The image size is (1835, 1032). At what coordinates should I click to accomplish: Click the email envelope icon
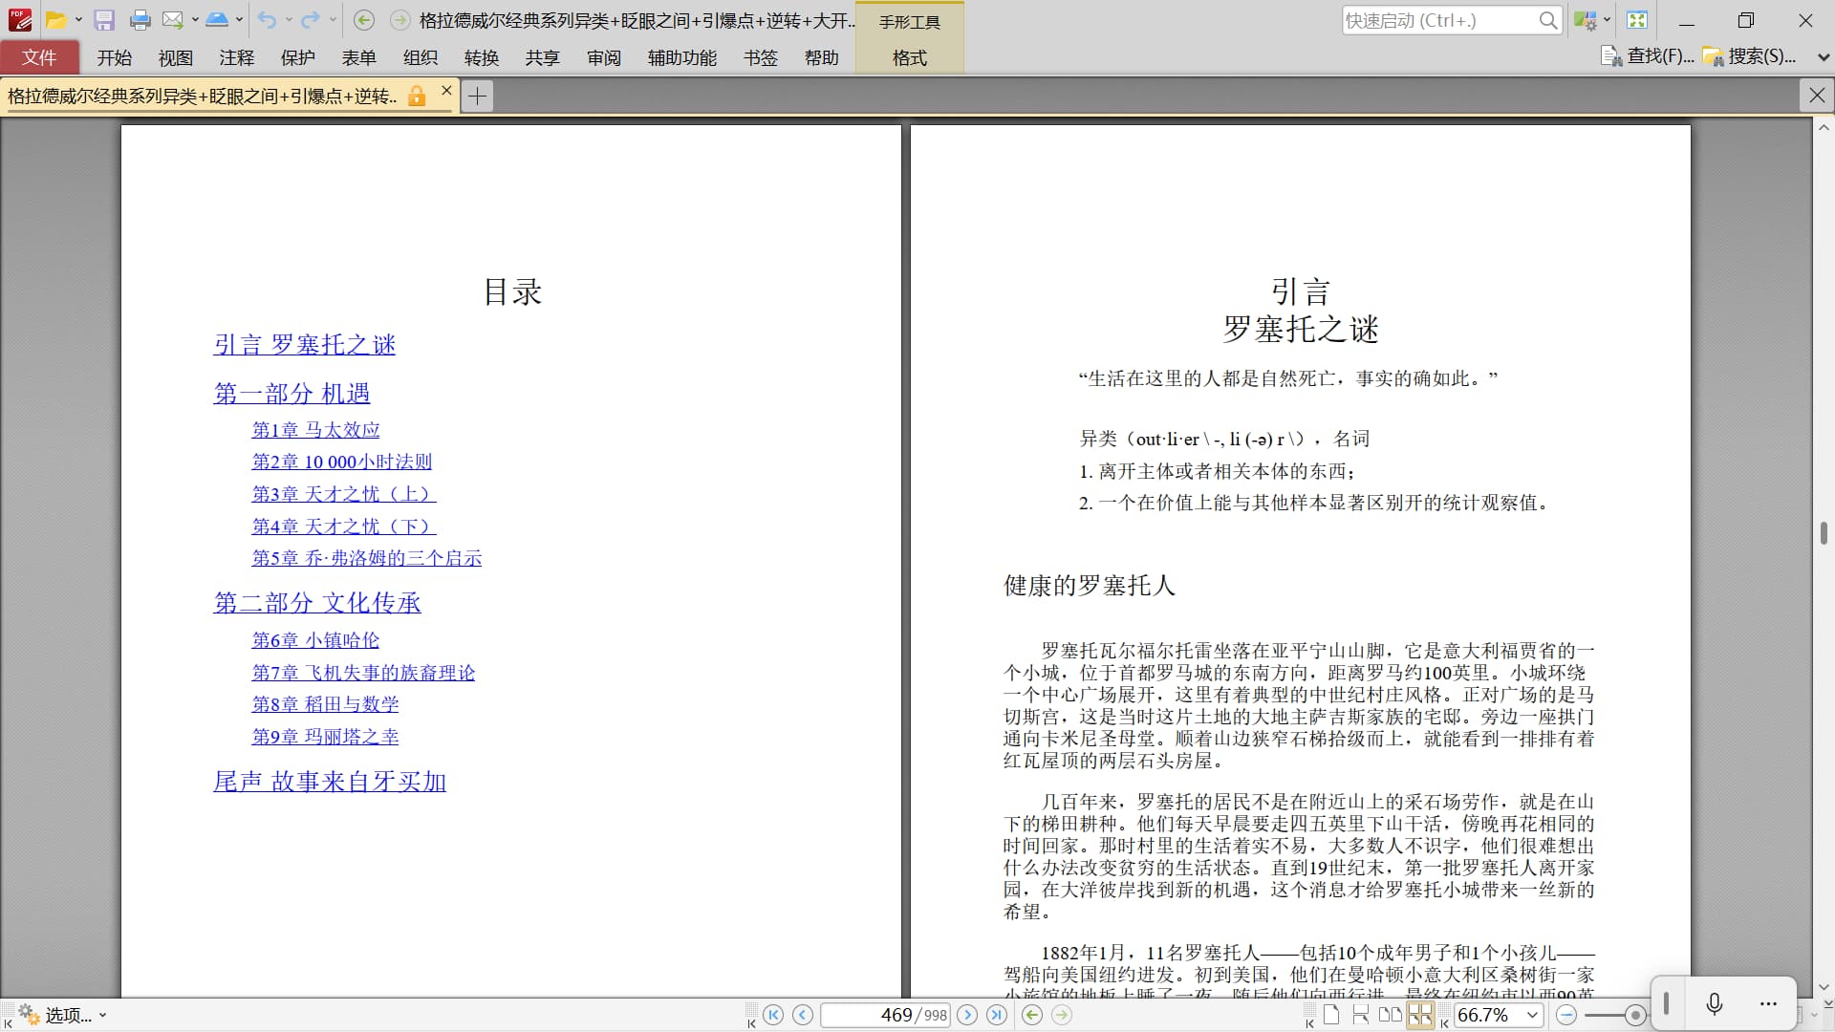click(x=172, y=20)
